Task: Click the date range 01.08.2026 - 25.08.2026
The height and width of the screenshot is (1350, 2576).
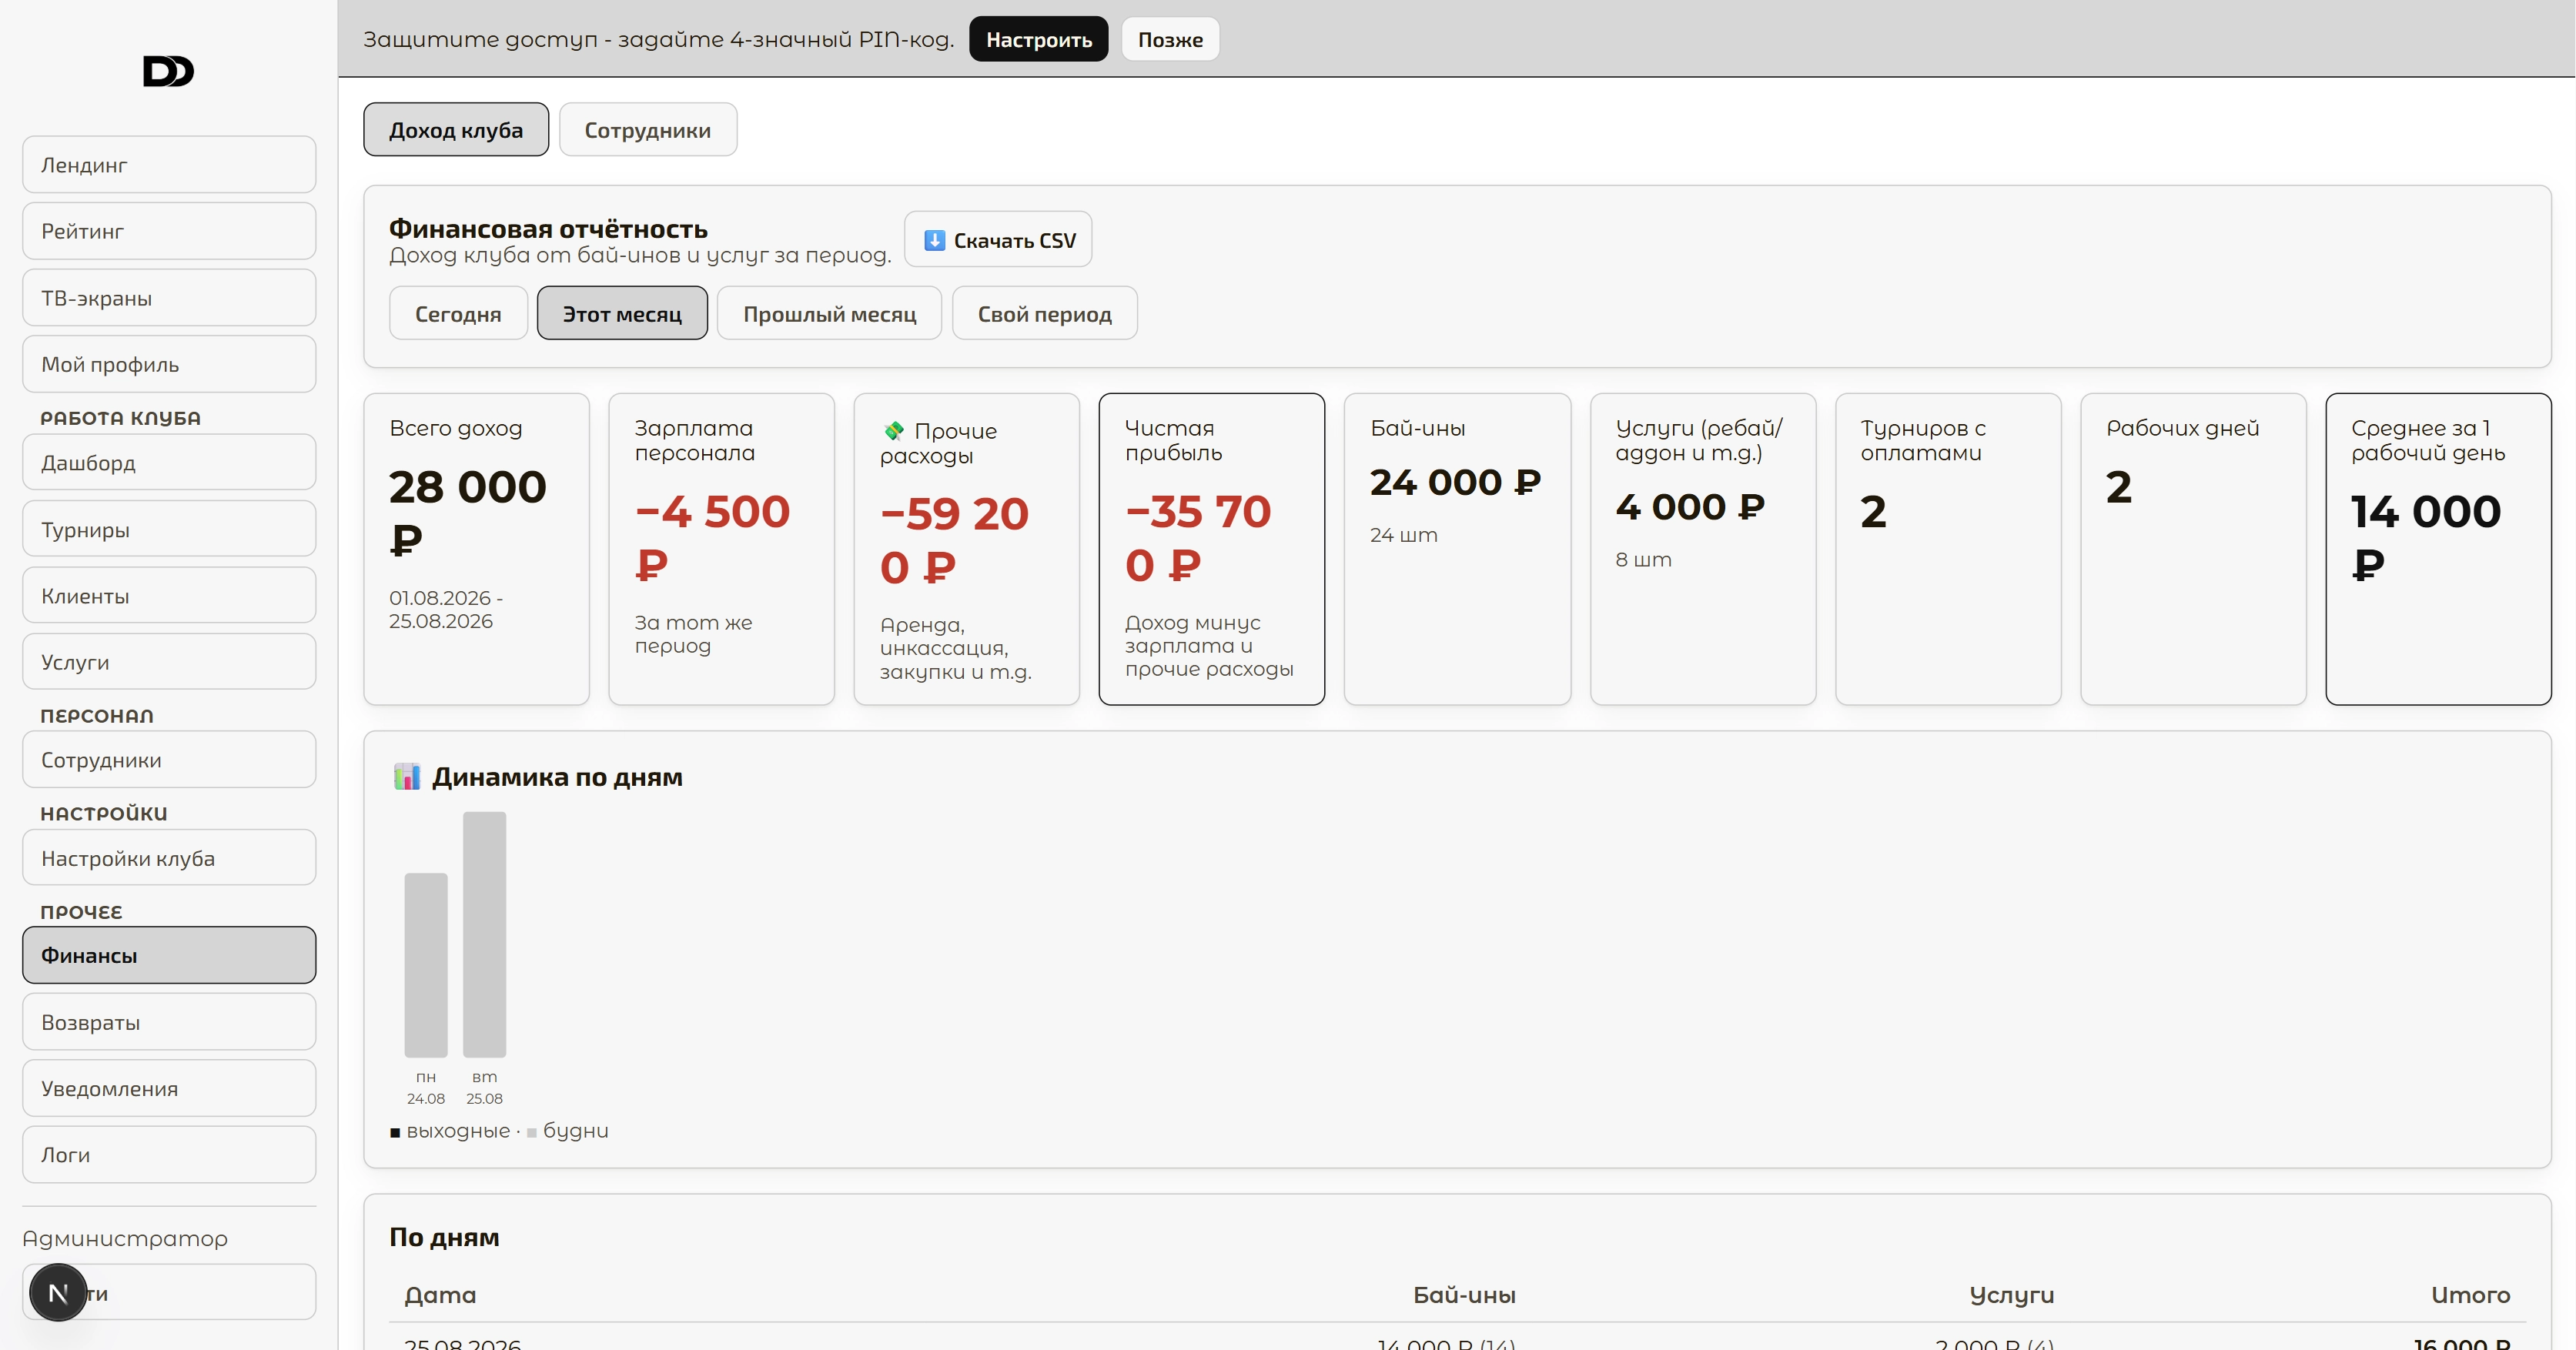Action: pos(445,609)
